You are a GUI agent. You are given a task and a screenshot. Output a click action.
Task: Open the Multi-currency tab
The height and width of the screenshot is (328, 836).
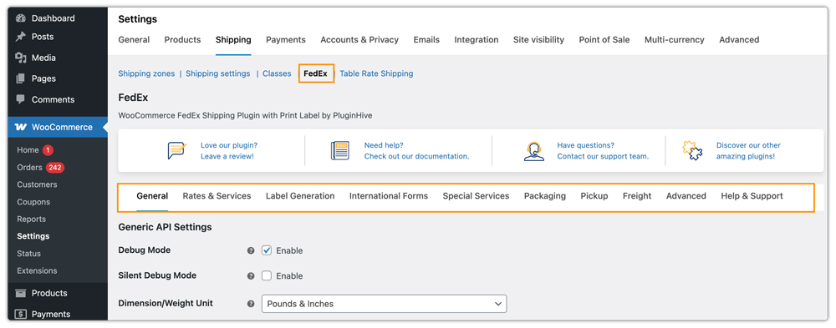tap(675, 39)
